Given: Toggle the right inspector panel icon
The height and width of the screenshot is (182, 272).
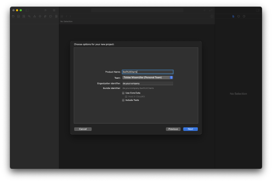Looking at the screenshot, I should pos(258,10).
